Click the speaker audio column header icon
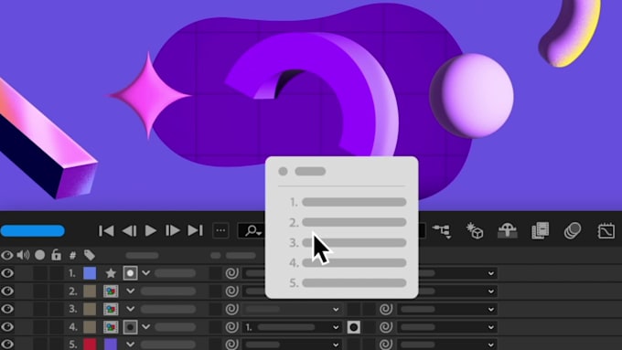Image resolution: width=622 pixels, height=350 pixels. (23, 255)
